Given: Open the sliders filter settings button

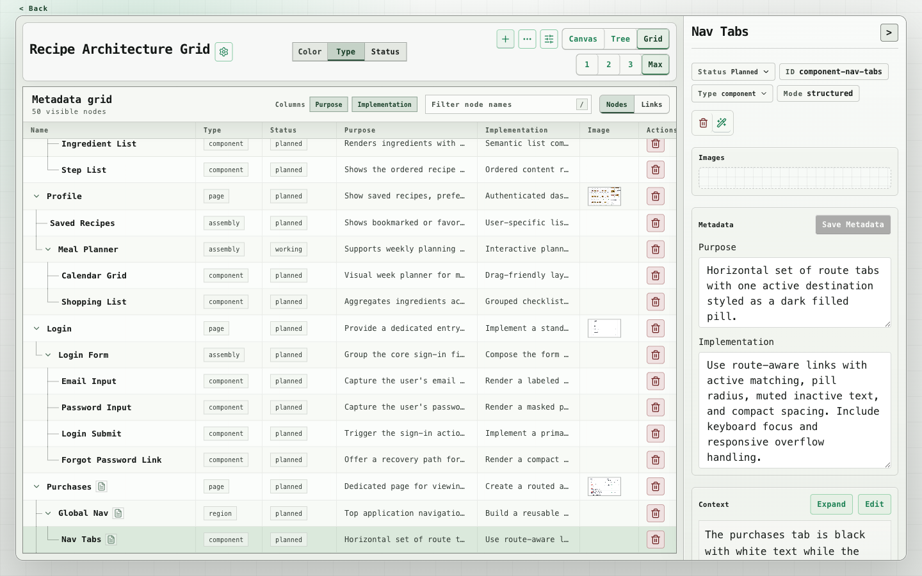Looking at the screenshot, I should coord(549,39).
